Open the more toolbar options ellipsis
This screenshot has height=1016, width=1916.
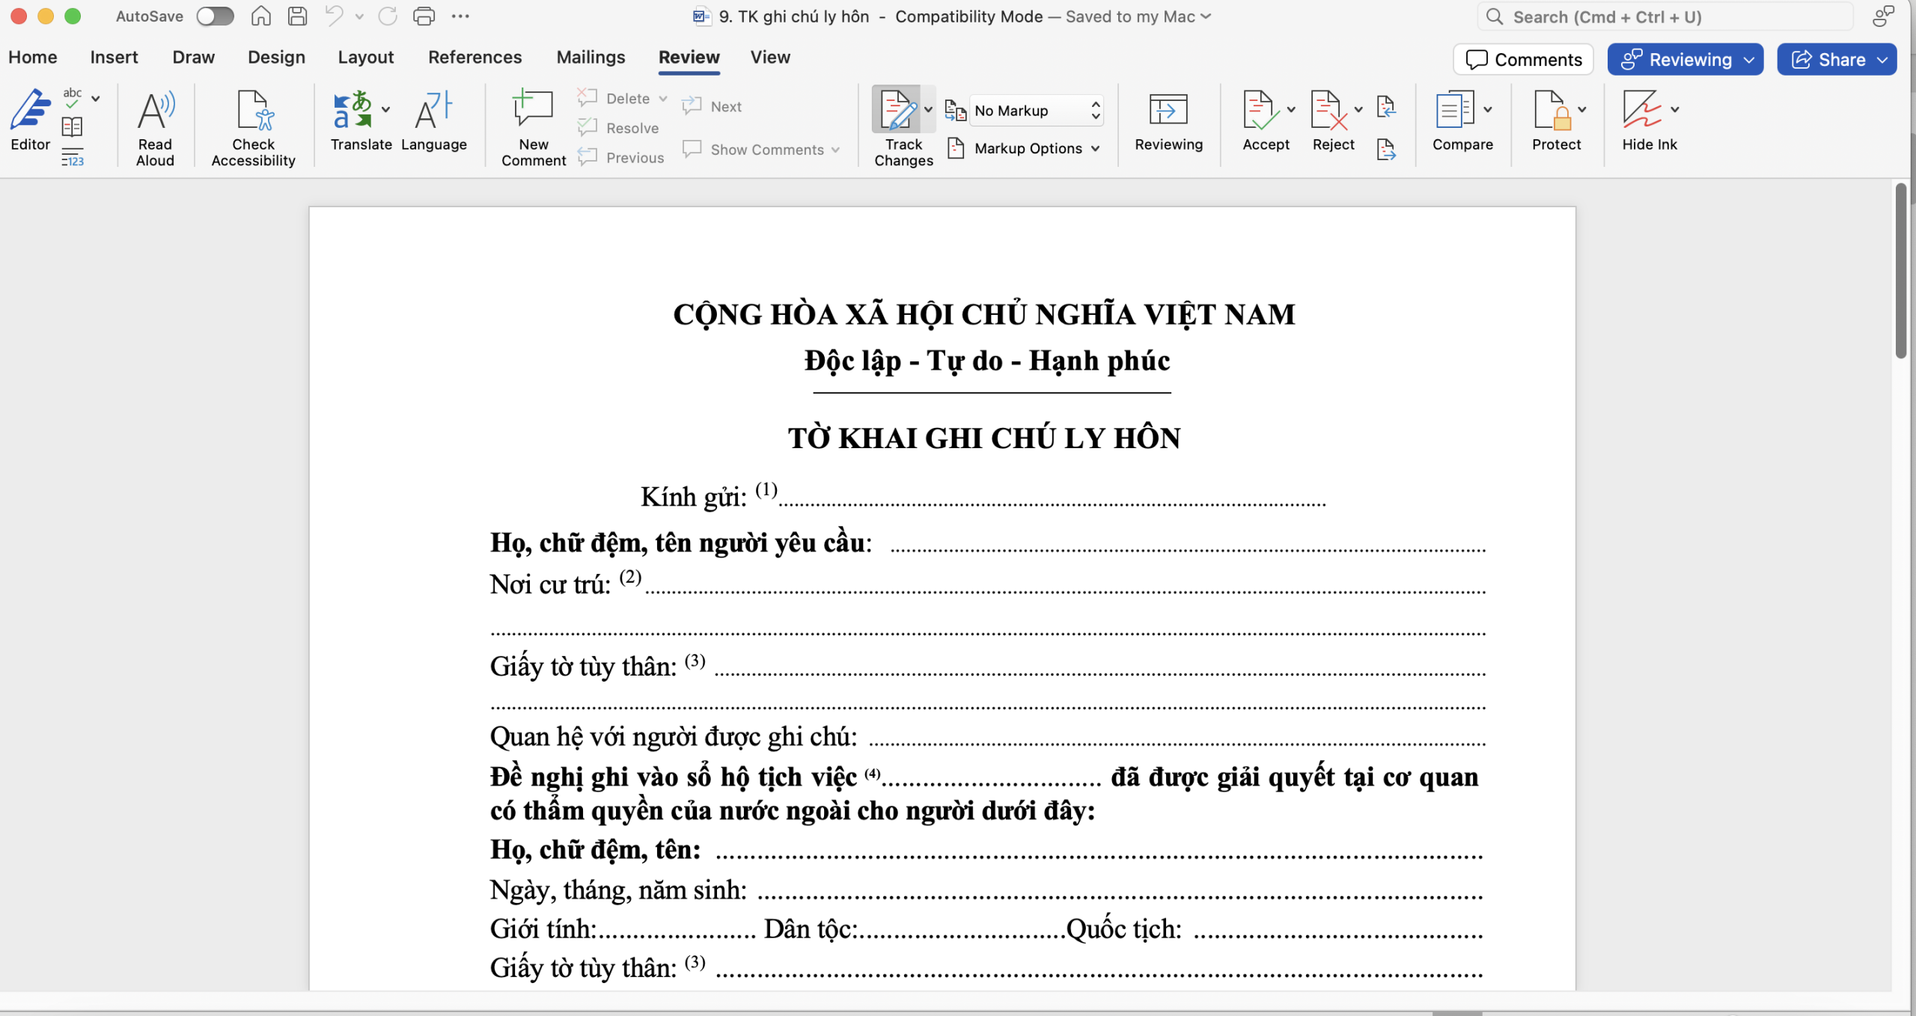(x=460, y=16)
